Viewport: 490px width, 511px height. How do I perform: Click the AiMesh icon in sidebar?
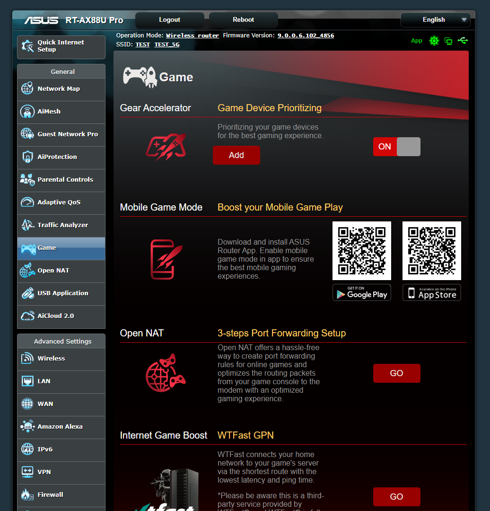coord(27,112)
